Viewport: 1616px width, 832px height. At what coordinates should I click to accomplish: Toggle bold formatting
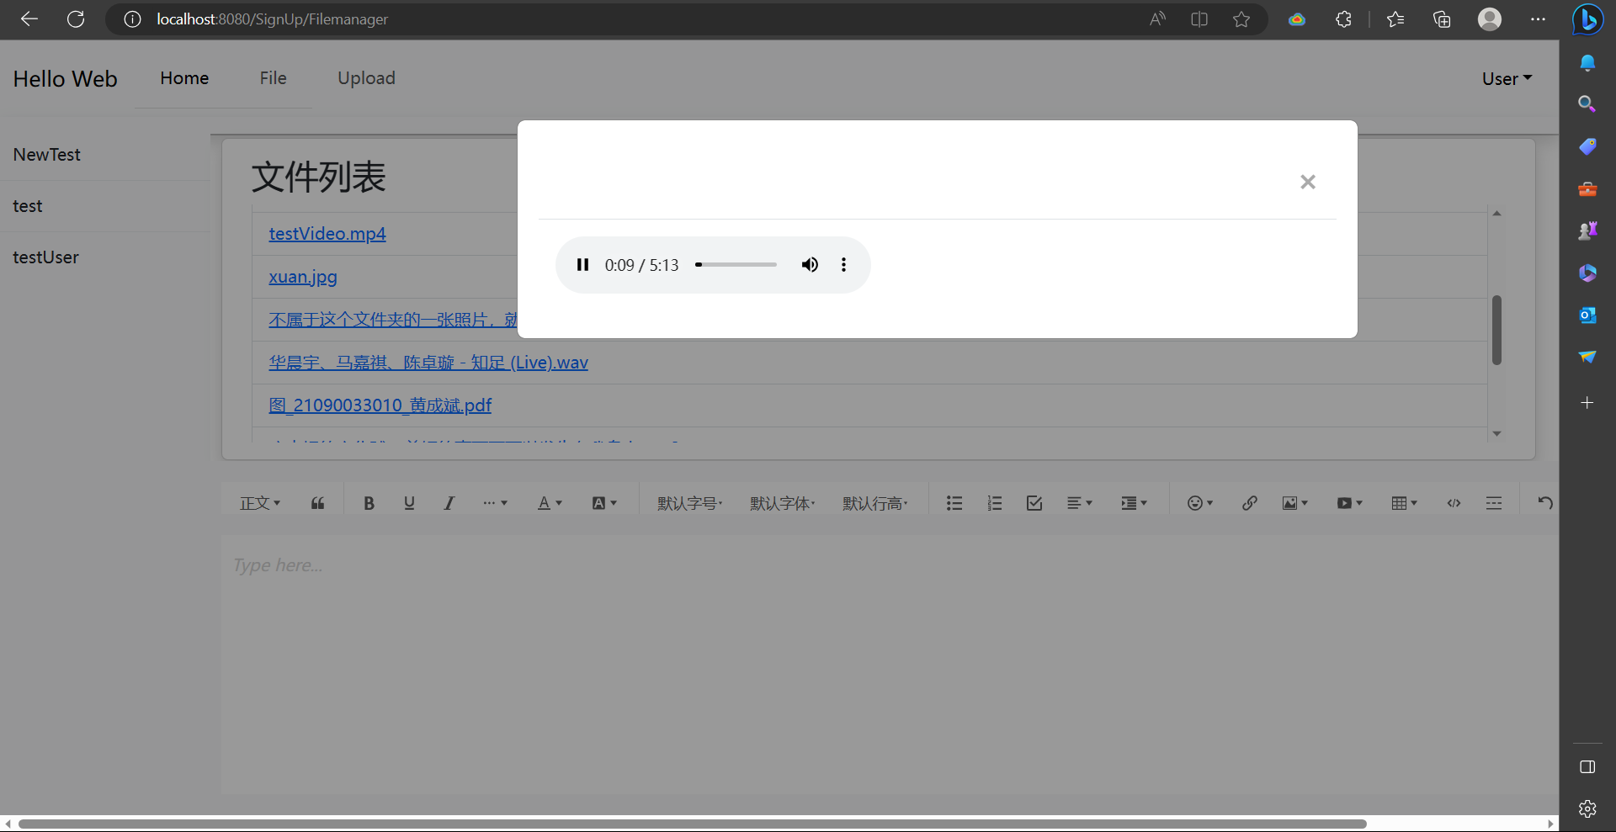[369, 503]
